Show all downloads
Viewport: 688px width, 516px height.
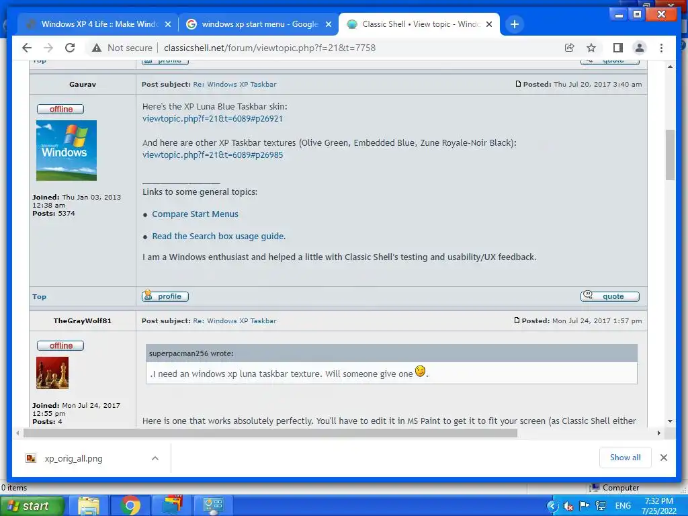(626, 458)
